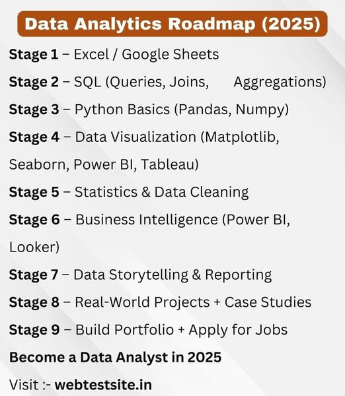The image size is (345, 396).
Task: Click the SQL (Queries, Joins, text
Action: tap(141, 82)
